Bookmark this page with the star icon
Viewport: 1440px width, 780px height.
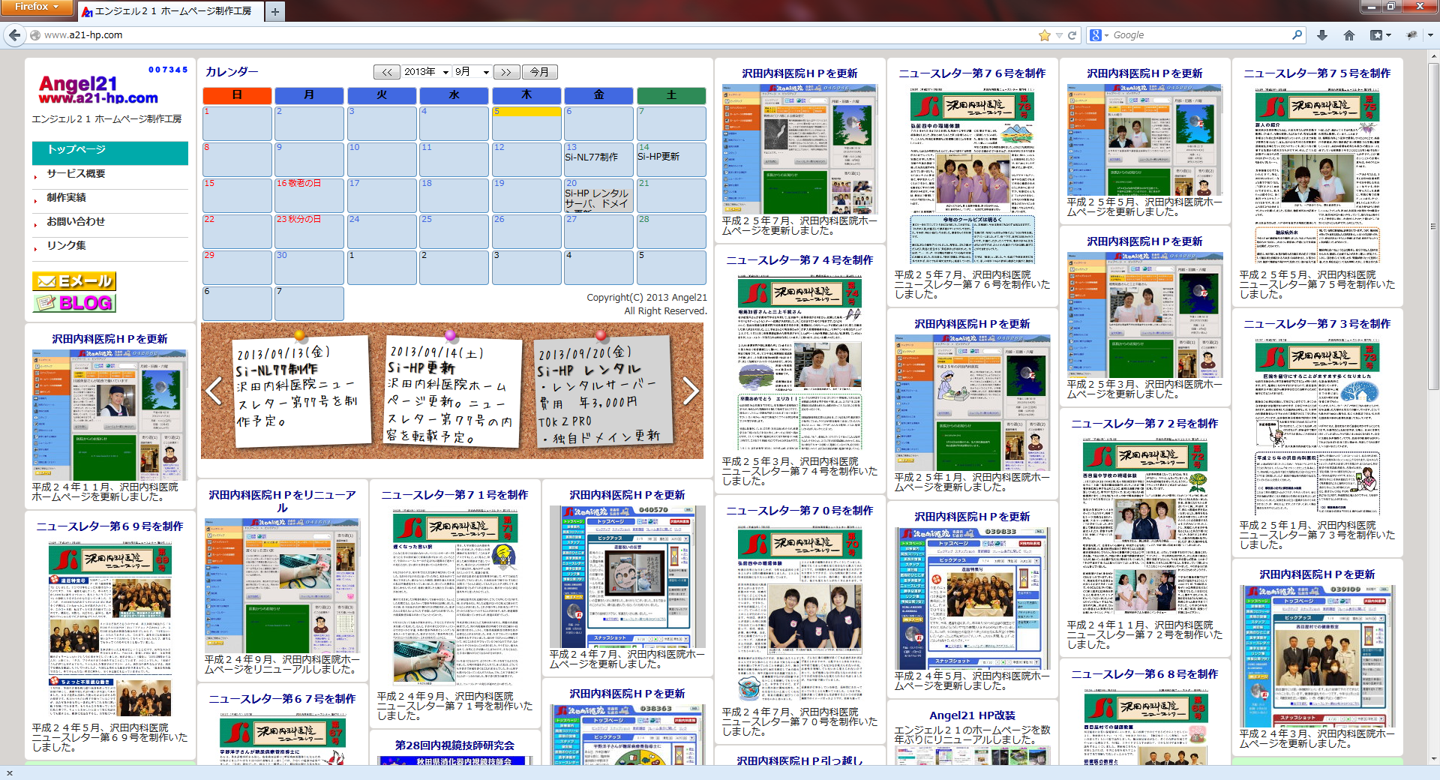[x=1044, y=35]
